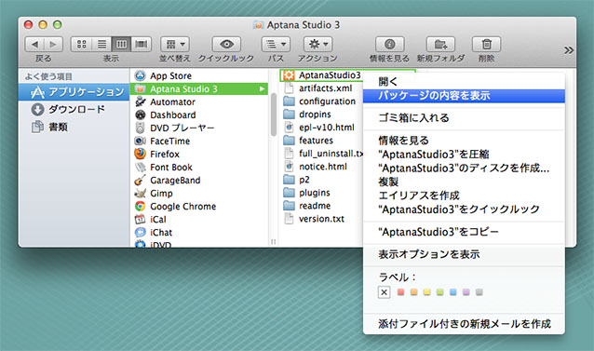
Task: Go back with the left arrow button
Action: [x=34, y=45]
